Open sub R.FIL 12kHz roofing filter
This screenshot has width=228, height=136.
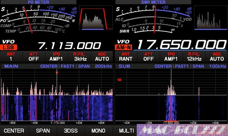pyautogui.click(x=194, y=57)
